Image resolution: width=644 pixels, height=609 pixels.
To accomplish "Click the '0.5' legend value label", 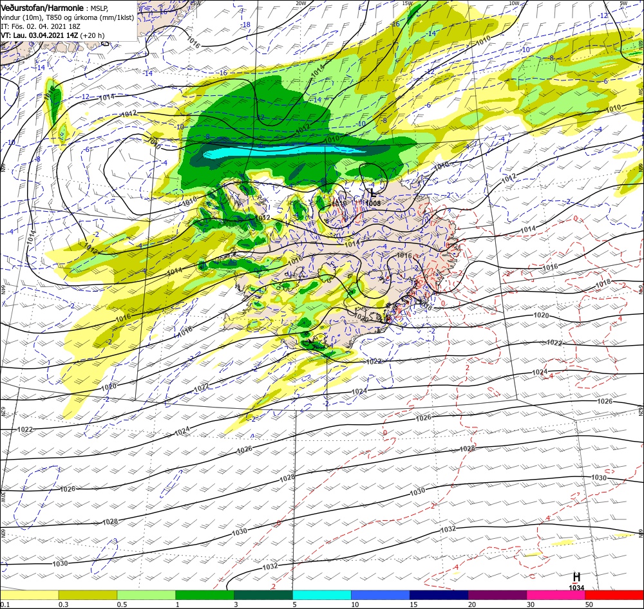I will [122, 604].
